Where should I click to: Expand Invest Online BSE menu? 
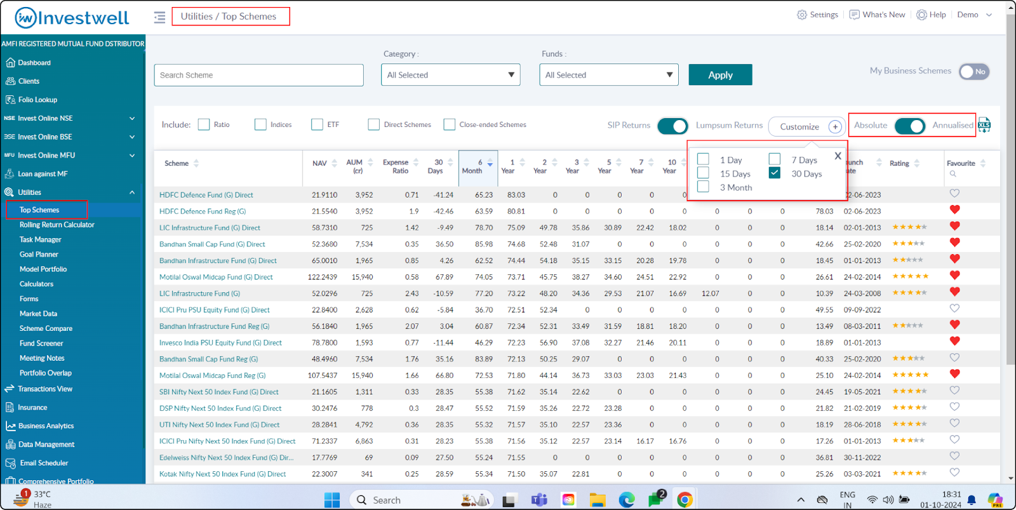coord(132,137)
